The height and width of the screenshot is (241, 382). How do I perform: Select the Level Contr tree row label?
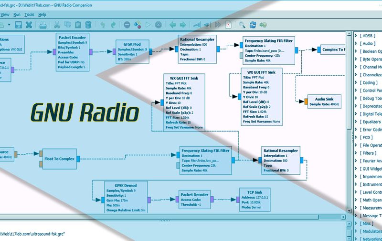coord(371,192)
